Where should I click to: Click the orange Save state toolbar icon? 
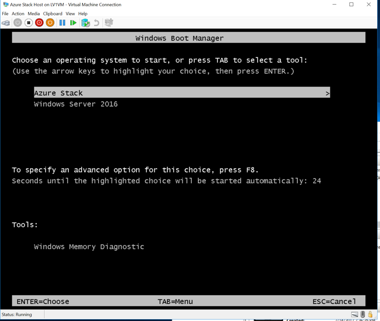pyautogui.click(x=50, y=23)
